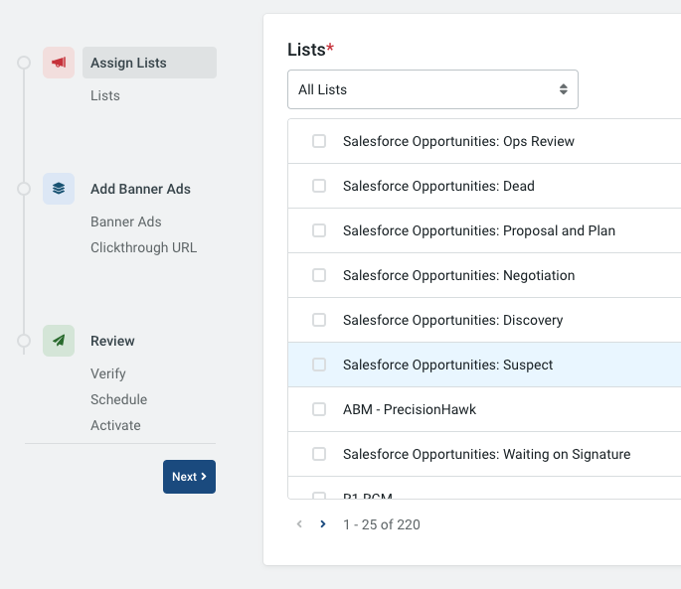Click the Review timeline circle marker
This screenshot has width=681, height=589.
coord(24,341)
